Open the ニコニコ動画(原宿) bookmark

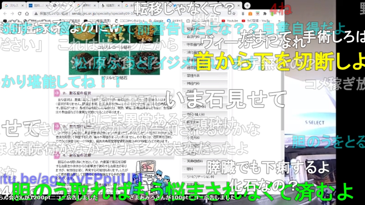click(98, 21)
